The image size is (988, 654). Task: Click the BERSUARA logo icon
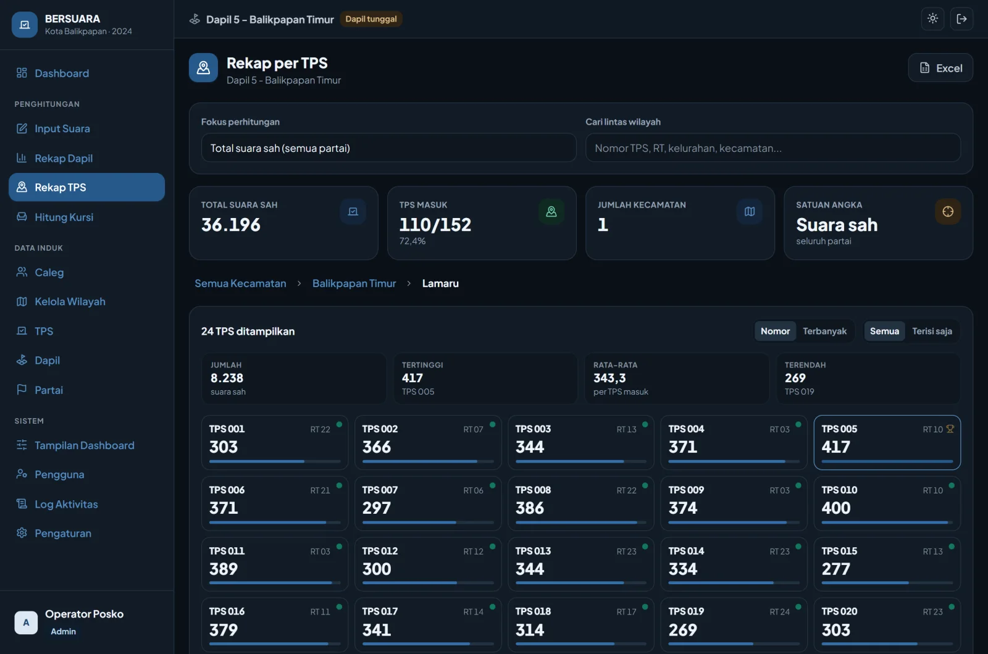pyautogui.click(x=25, y=25)
